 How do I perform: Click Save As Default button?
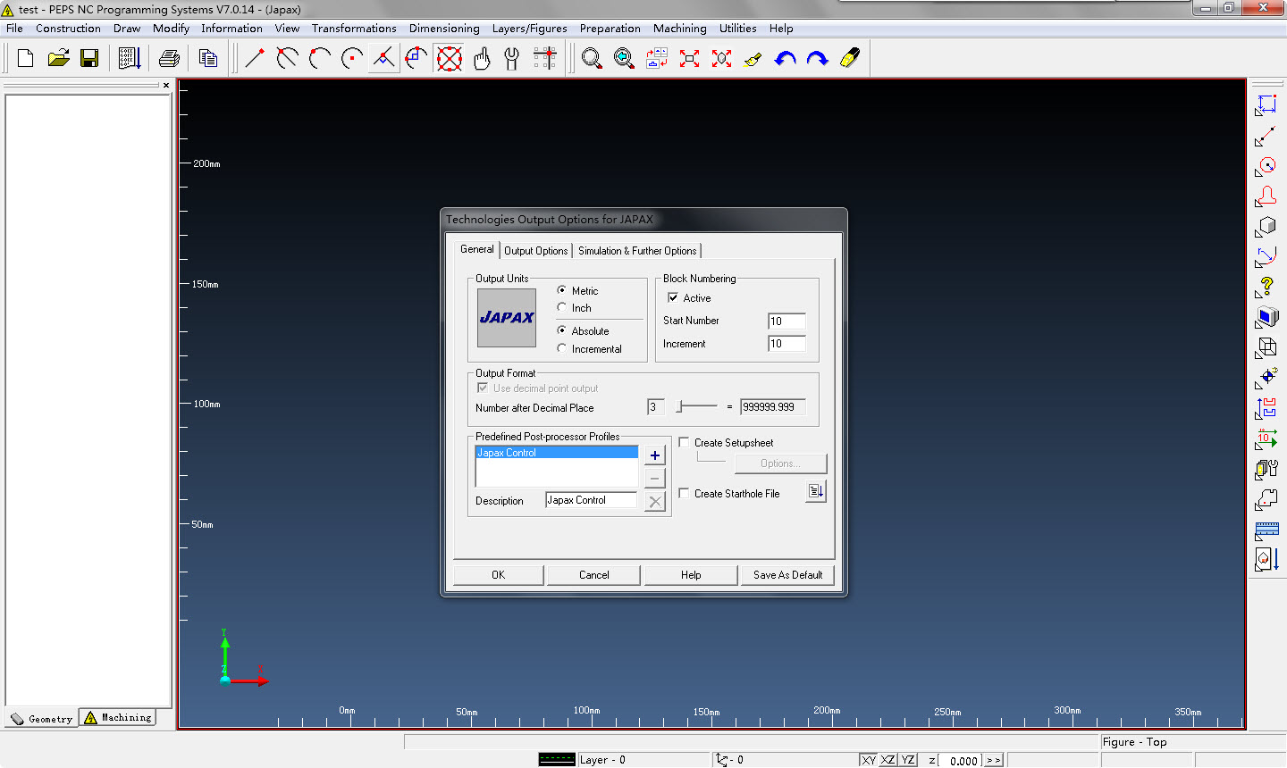pos(787,575)
